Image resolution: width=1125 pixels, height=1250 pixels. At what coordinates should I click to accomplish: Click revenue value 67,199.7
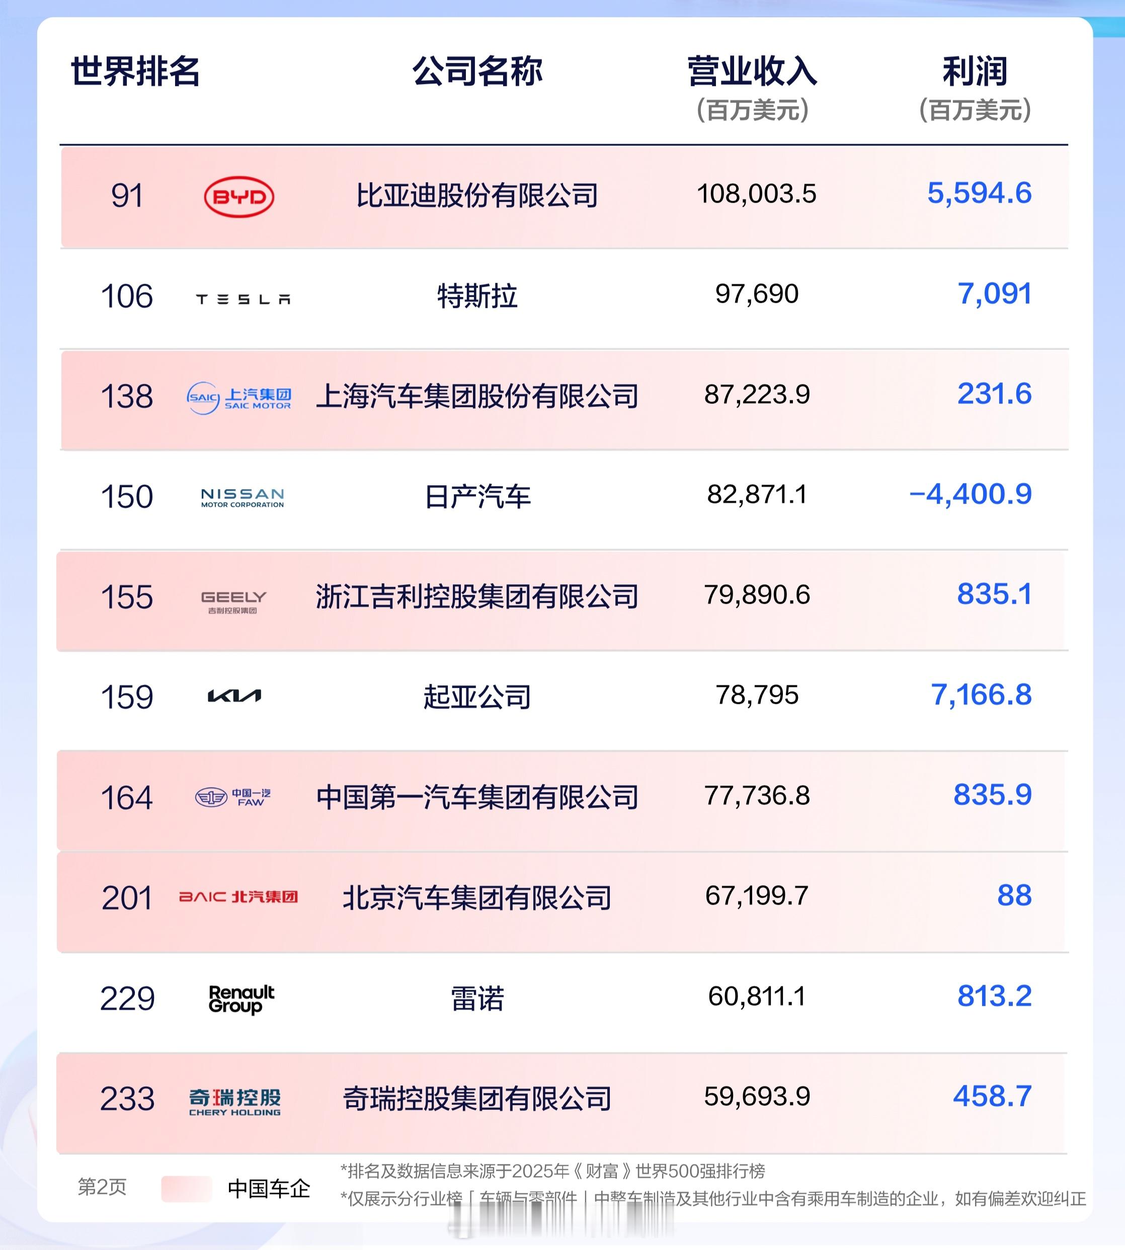[757, 896]
